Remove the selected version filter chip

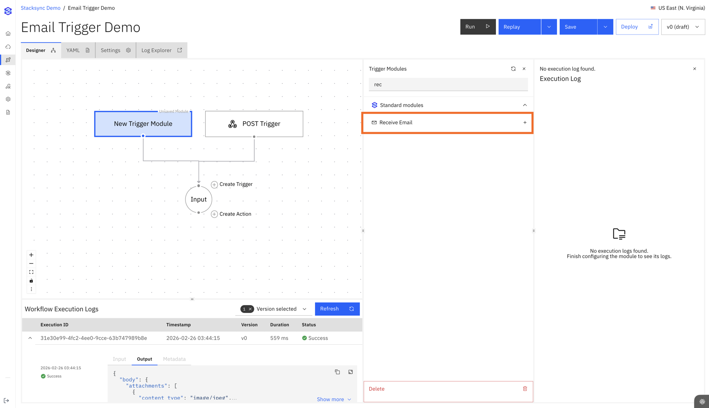coord(250,309)
